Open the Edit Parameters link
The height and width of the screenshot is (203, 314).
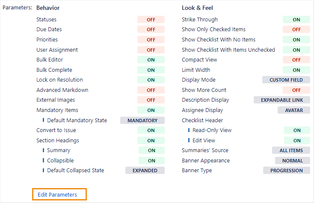pyautogui.click(x=57, y=195)
